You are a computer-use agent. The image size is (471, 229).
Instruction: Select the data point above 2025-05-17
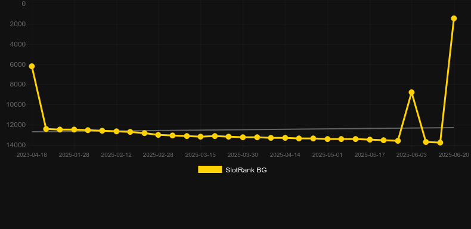(x=370, y=140)
